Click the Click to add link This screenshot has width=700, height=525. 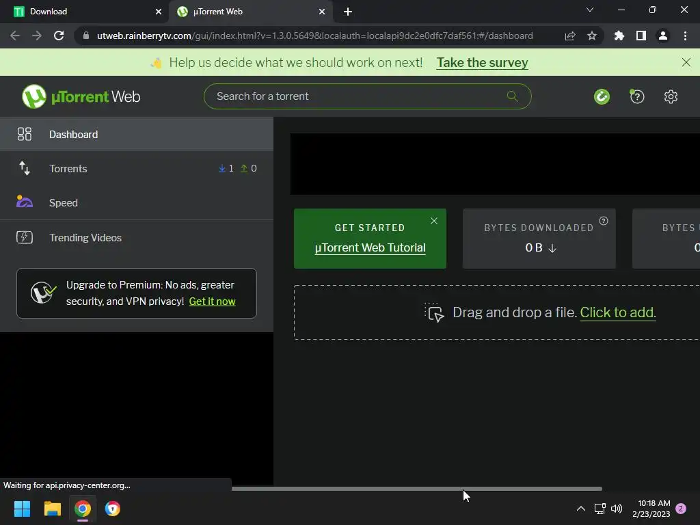618,312
